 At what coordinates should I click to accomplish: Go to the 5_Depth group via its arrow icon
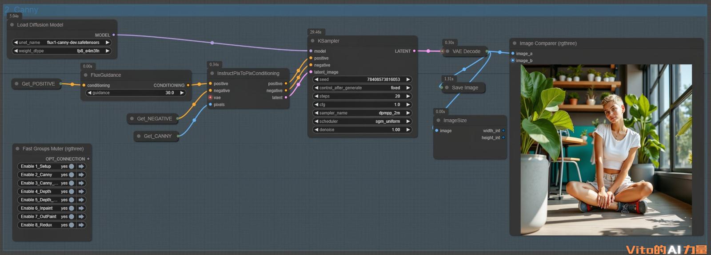(x=81, y=200)
